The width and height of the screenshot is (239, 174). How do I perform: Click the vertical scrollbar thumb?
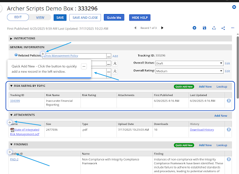[238, 67]
